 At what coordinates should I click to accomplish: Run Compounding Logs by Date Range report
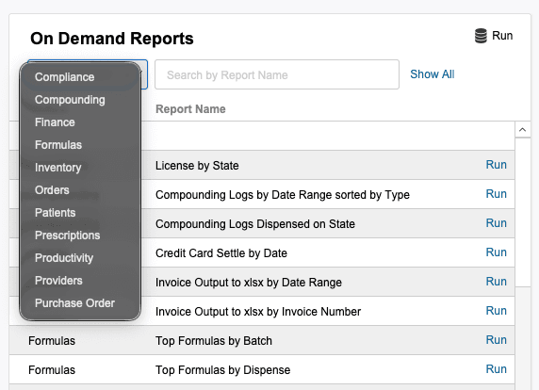496,194
